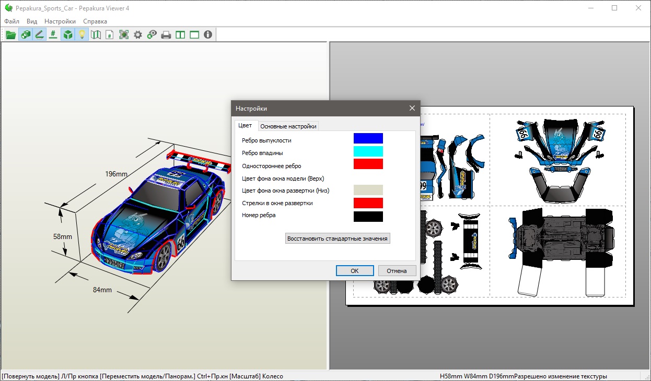
Task: Click the blue Ребро выпуклости color swatch
Action: point(368,138)
